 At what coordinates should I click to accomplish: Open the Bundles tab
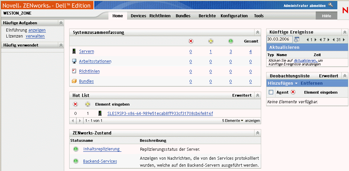click(x=183, y=16)
